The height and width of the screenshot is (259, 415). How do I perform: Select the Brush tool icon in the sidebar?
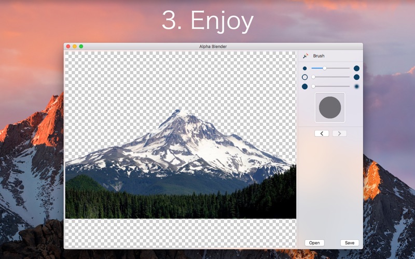click(306, 56)
